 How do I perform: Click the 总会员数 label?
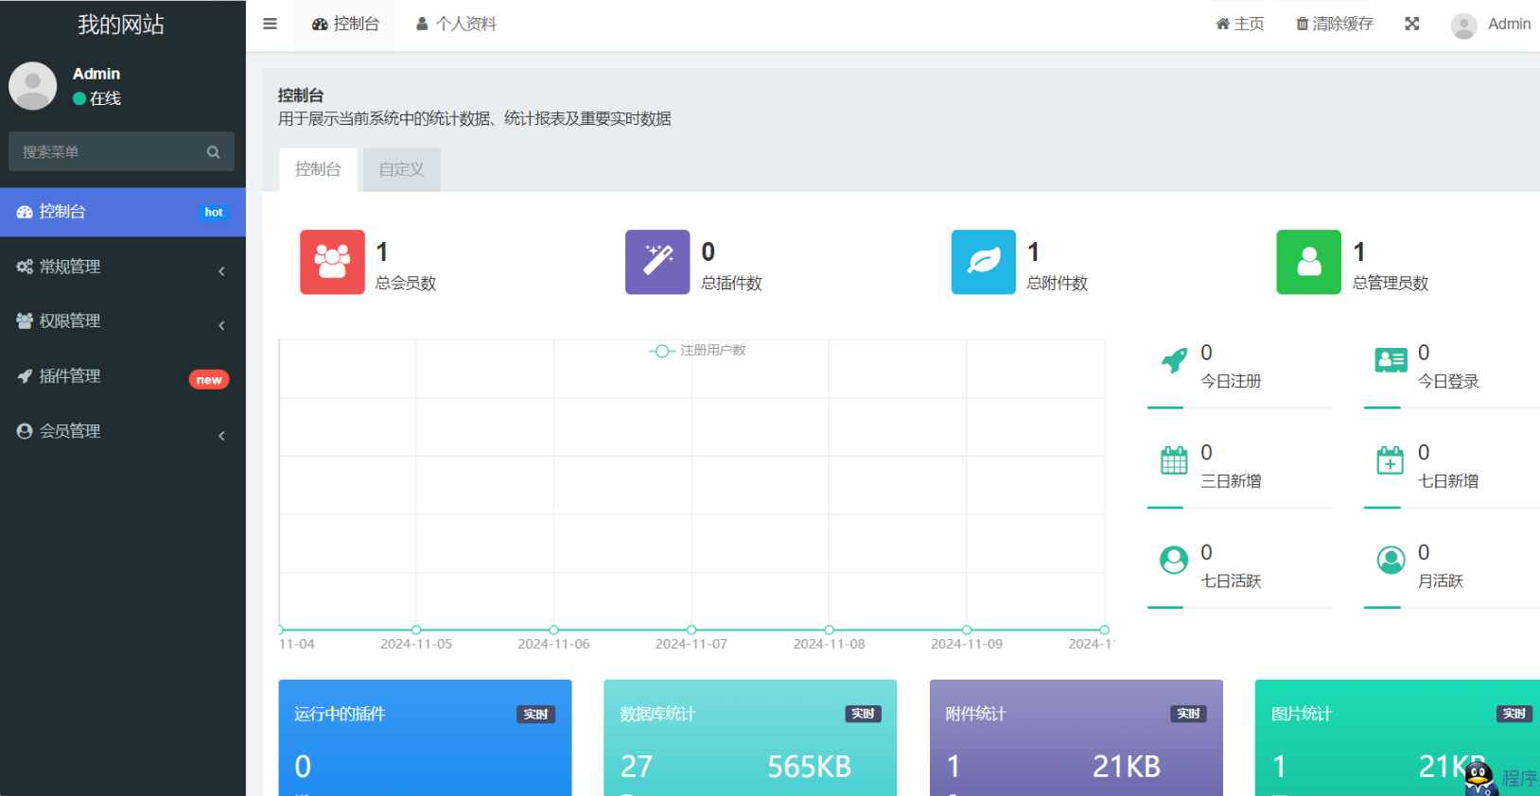pyautogui.click(x=406, y=283)
